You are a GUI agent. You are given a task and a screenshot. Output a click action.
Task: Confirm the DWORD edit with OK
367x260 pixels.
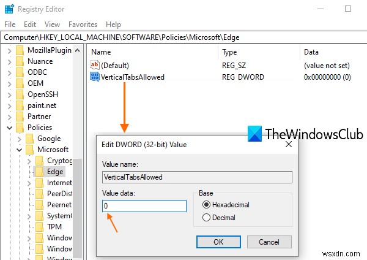218,242
